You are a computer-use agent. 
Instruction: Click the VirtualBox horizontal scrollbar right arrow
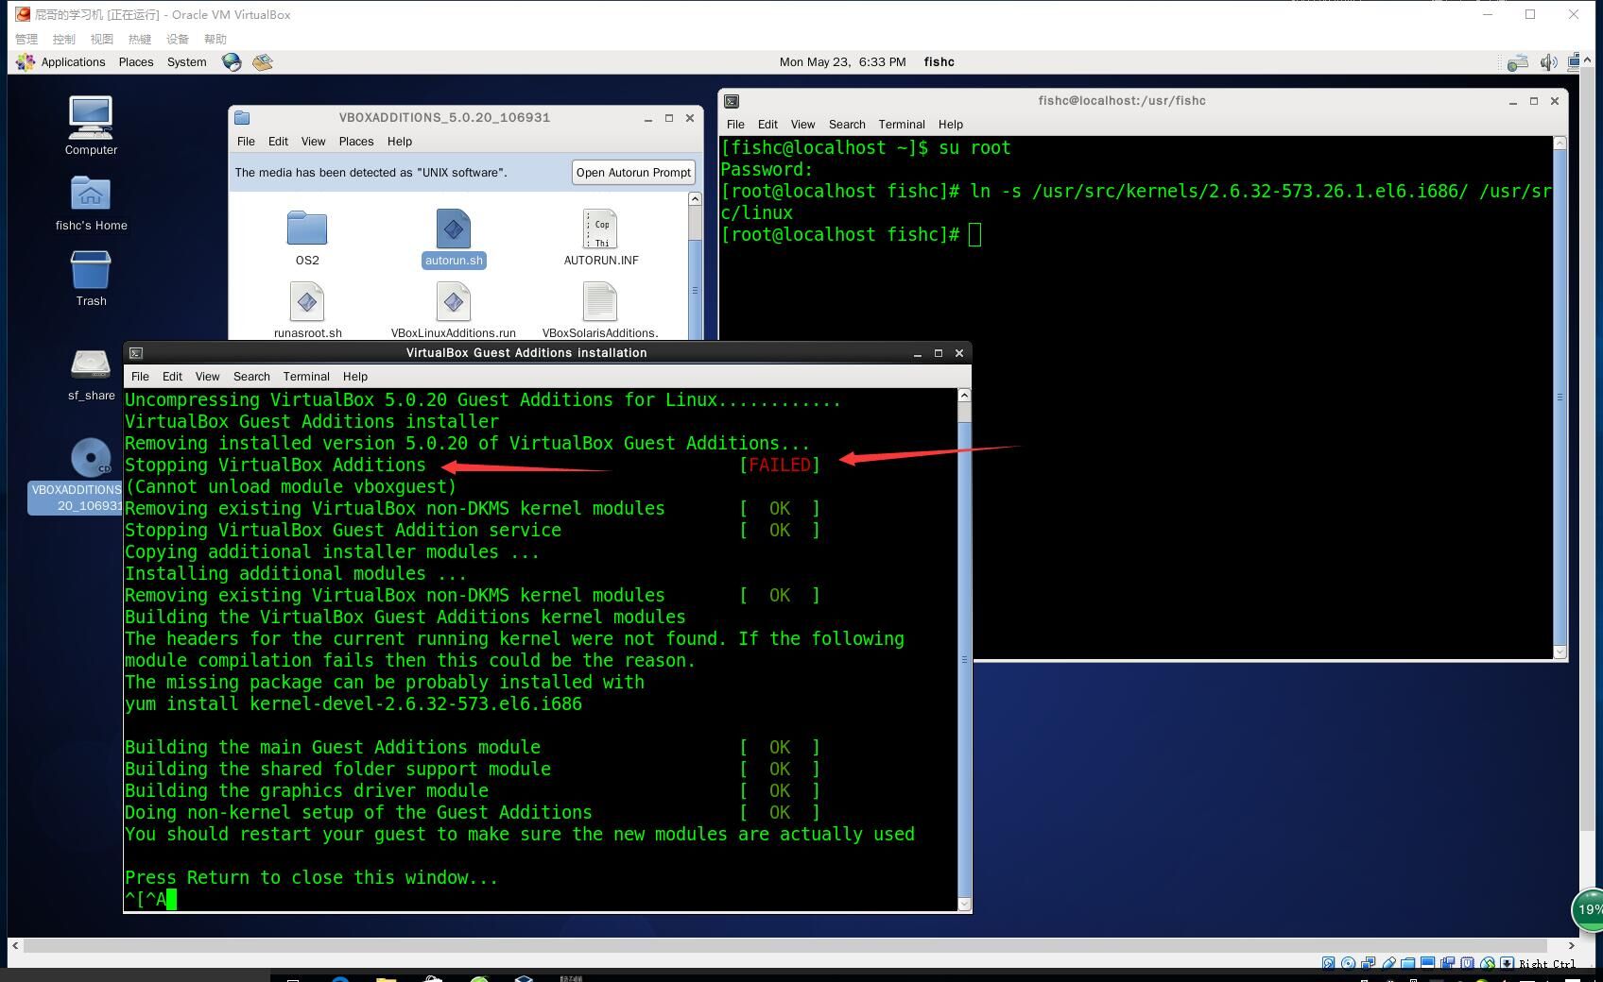[1572, 945]
